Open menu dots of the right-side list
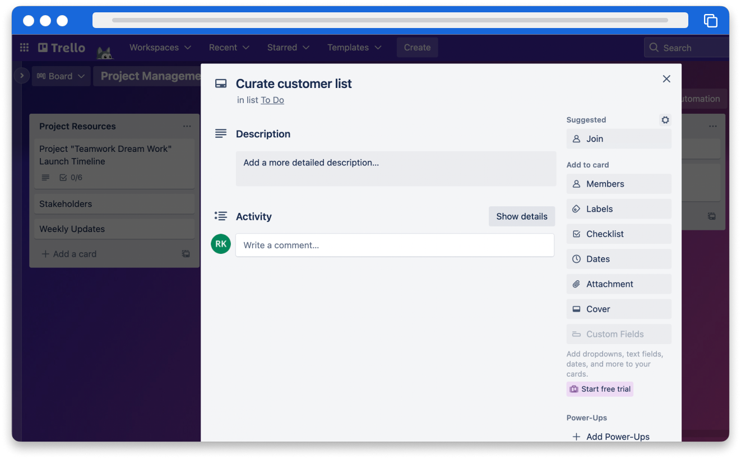 713,127
